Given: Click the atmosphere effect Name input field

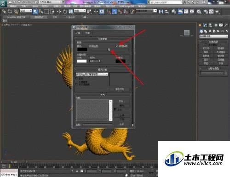Looking at the screenshot, I should (x=98, y=124).
